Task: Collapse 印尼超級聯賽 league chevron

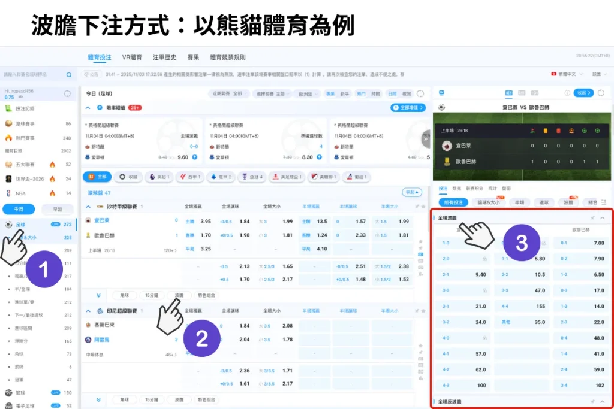Action: tap(88, 311)
